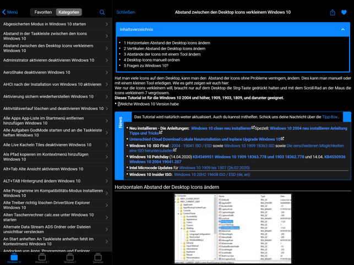This screenshot has height=265, width=354.
Task: Open the share icon at top right
Action: [333, 12]
